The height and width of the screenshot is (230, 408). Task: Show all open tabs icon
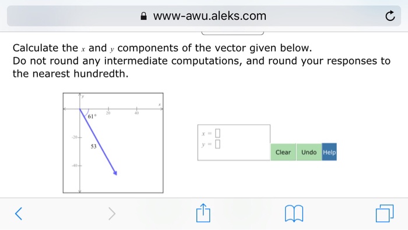tap(385, 213)
